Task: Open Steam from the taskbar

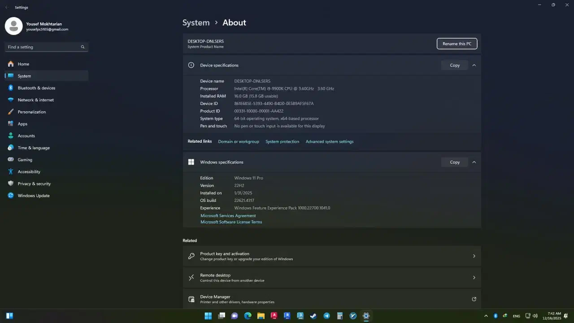Action: click(x=313, y=315)
